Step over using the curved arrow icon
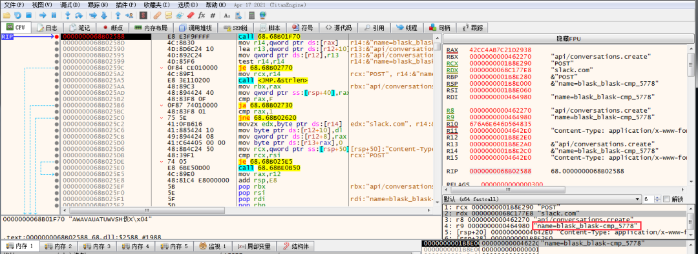This screenshot has height=254, width=698. tap(79, 15)
